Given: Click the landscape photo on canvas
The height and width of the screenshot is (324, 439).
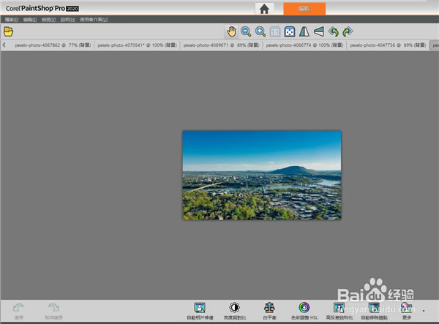Looking at the screenshot, I should pos(261,175).
